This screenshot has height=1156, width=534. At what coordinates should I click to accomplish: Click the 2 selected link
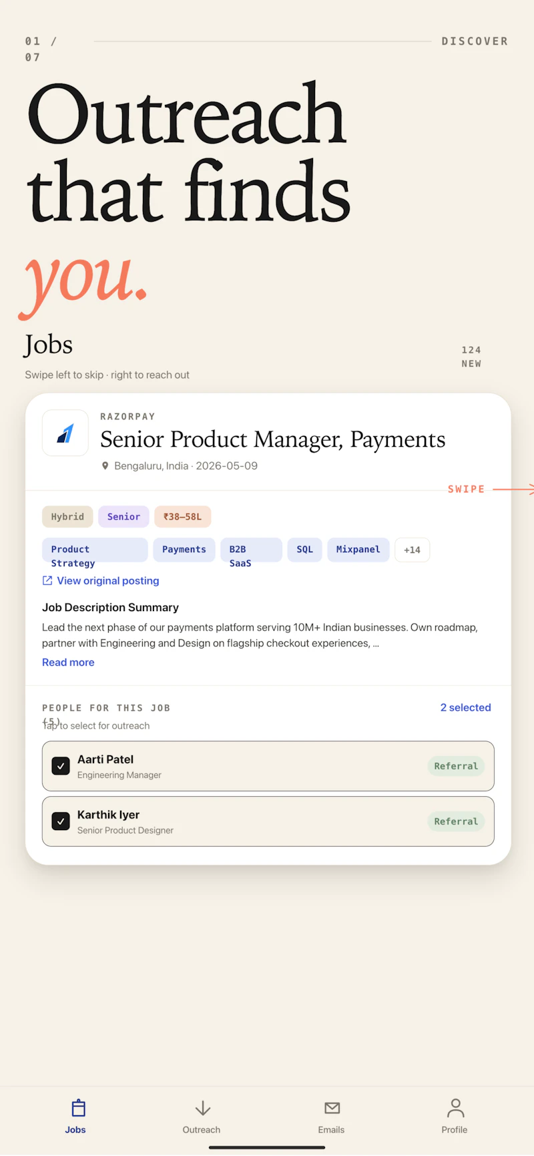[x=465, y=708]
